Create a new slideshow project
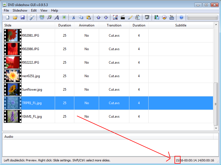Screen dimensions: 221x165 pyautogui.click(x=8, y=17)
